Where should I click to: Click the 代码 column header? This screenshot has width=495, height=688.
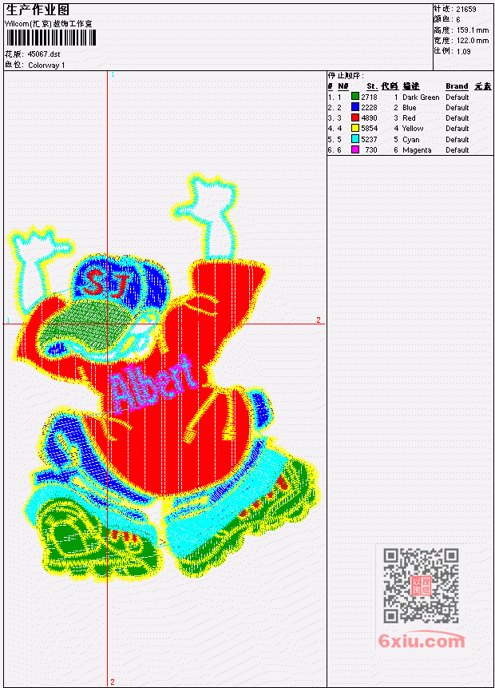(x=390, y=86)
